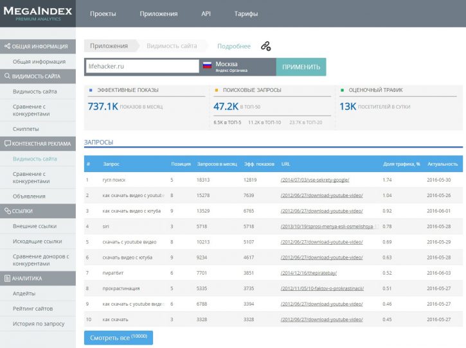The width and height of the screenshot is (466, 348).
Task: Click the ЗАПРОСЫ section heading
Action: pyautogui.click(x=99, y=143)
